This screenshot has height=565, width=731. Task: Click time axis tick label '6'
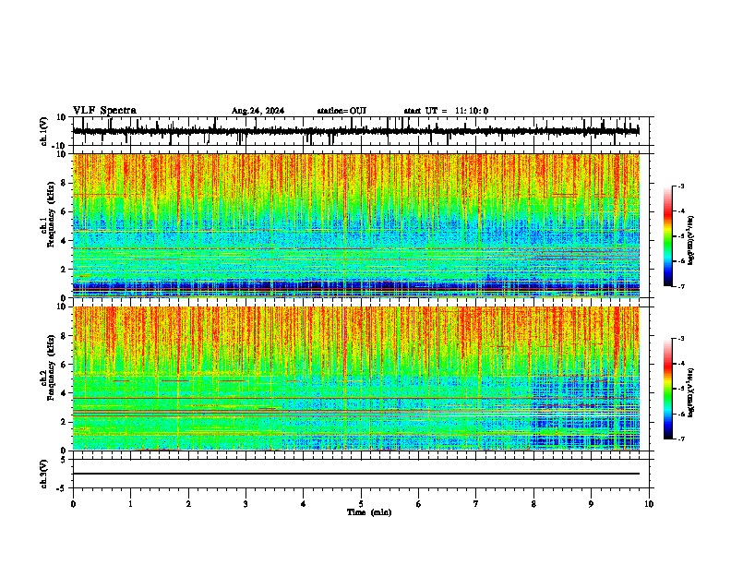(x=419, y=504)
